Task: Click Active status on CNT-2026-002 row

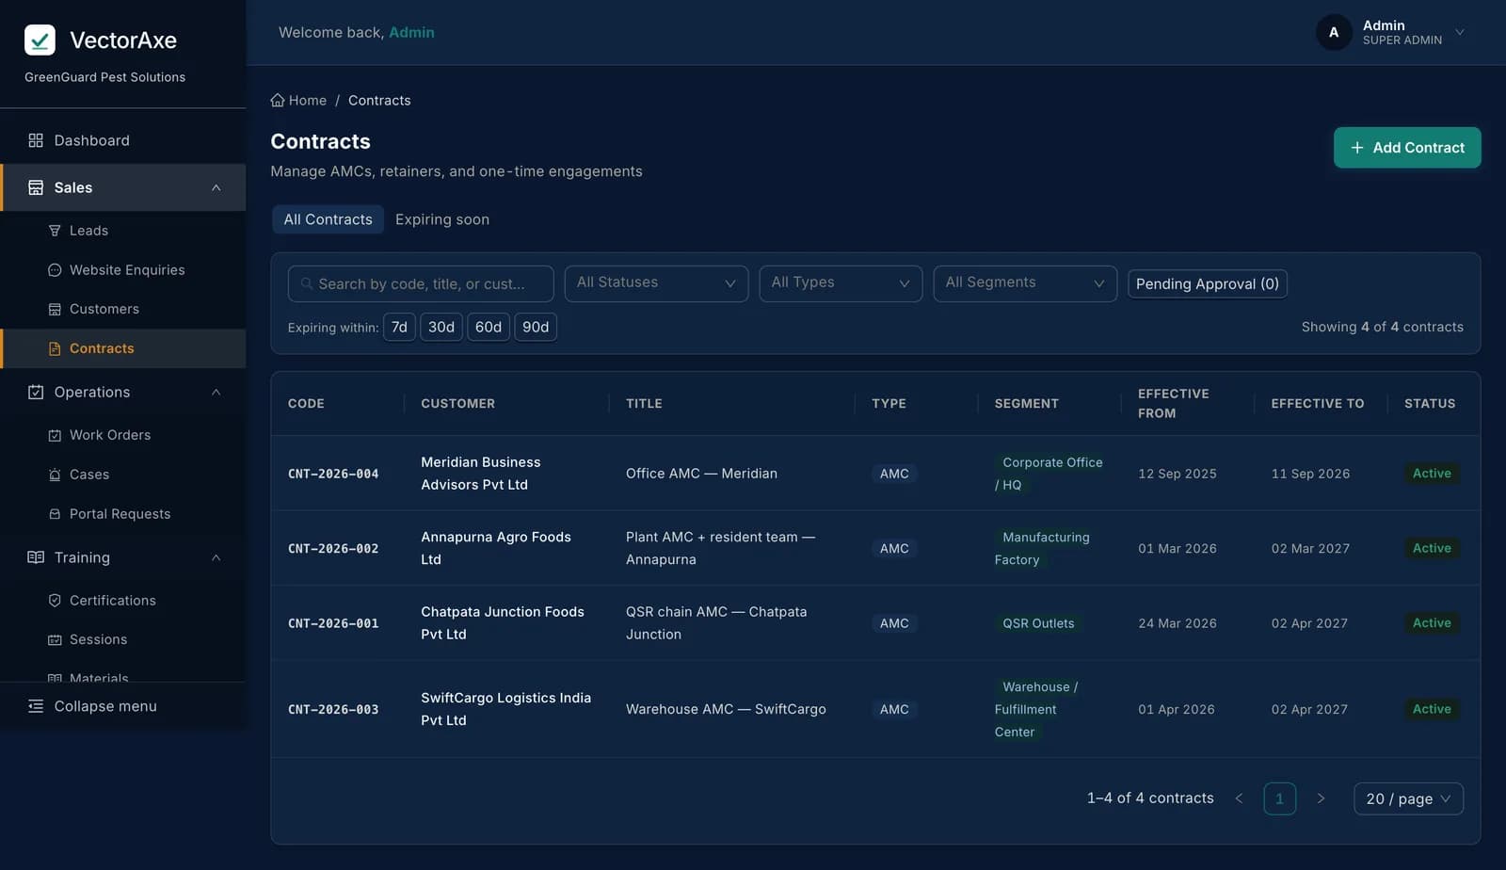Action: [1432, 548]
